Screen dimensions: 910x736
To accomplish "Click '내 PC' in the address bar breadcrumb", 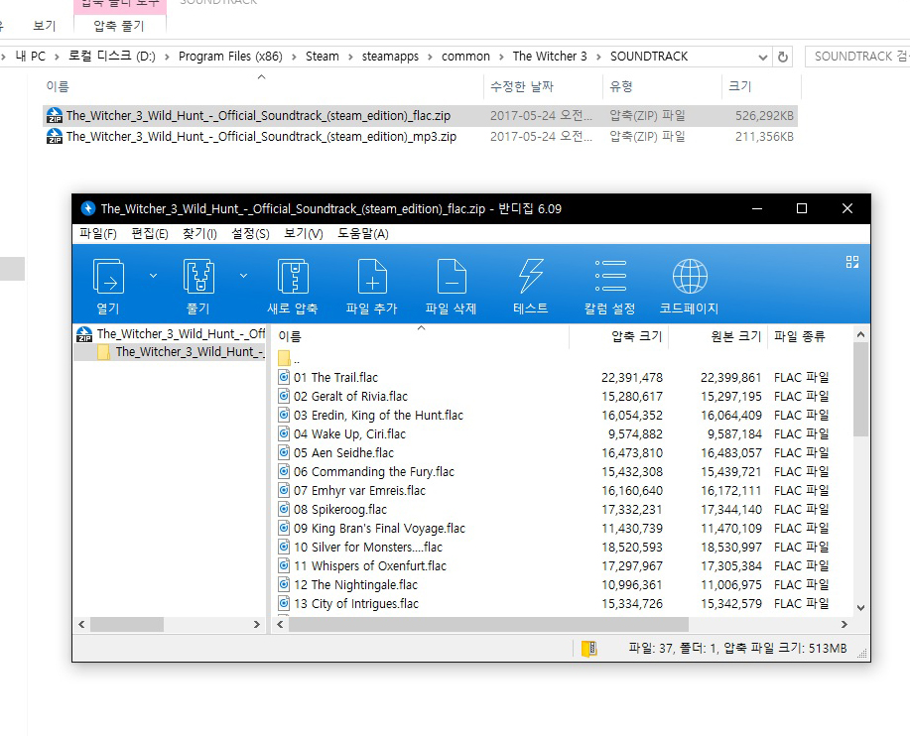I will coord(30,57).
